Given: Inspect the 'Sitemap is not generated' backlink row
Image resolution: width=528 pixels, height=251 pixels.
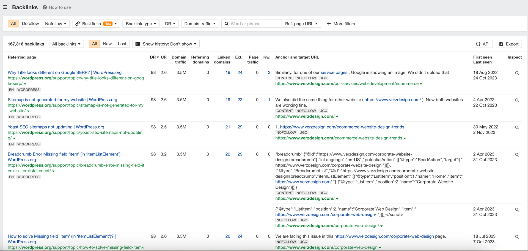Looking at the screenshot, I should [x=517, y=100].
